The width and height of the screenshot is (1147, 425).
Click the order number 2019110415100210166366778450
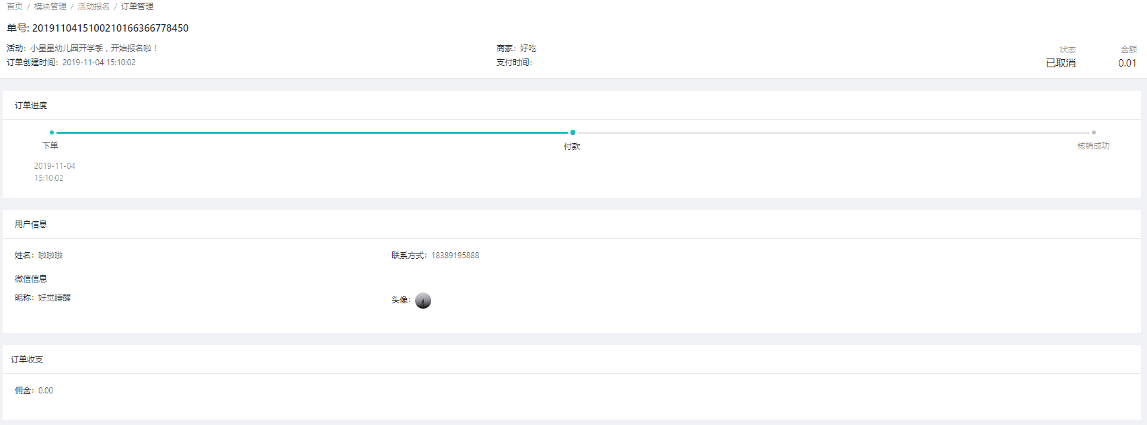click(110, 28)
